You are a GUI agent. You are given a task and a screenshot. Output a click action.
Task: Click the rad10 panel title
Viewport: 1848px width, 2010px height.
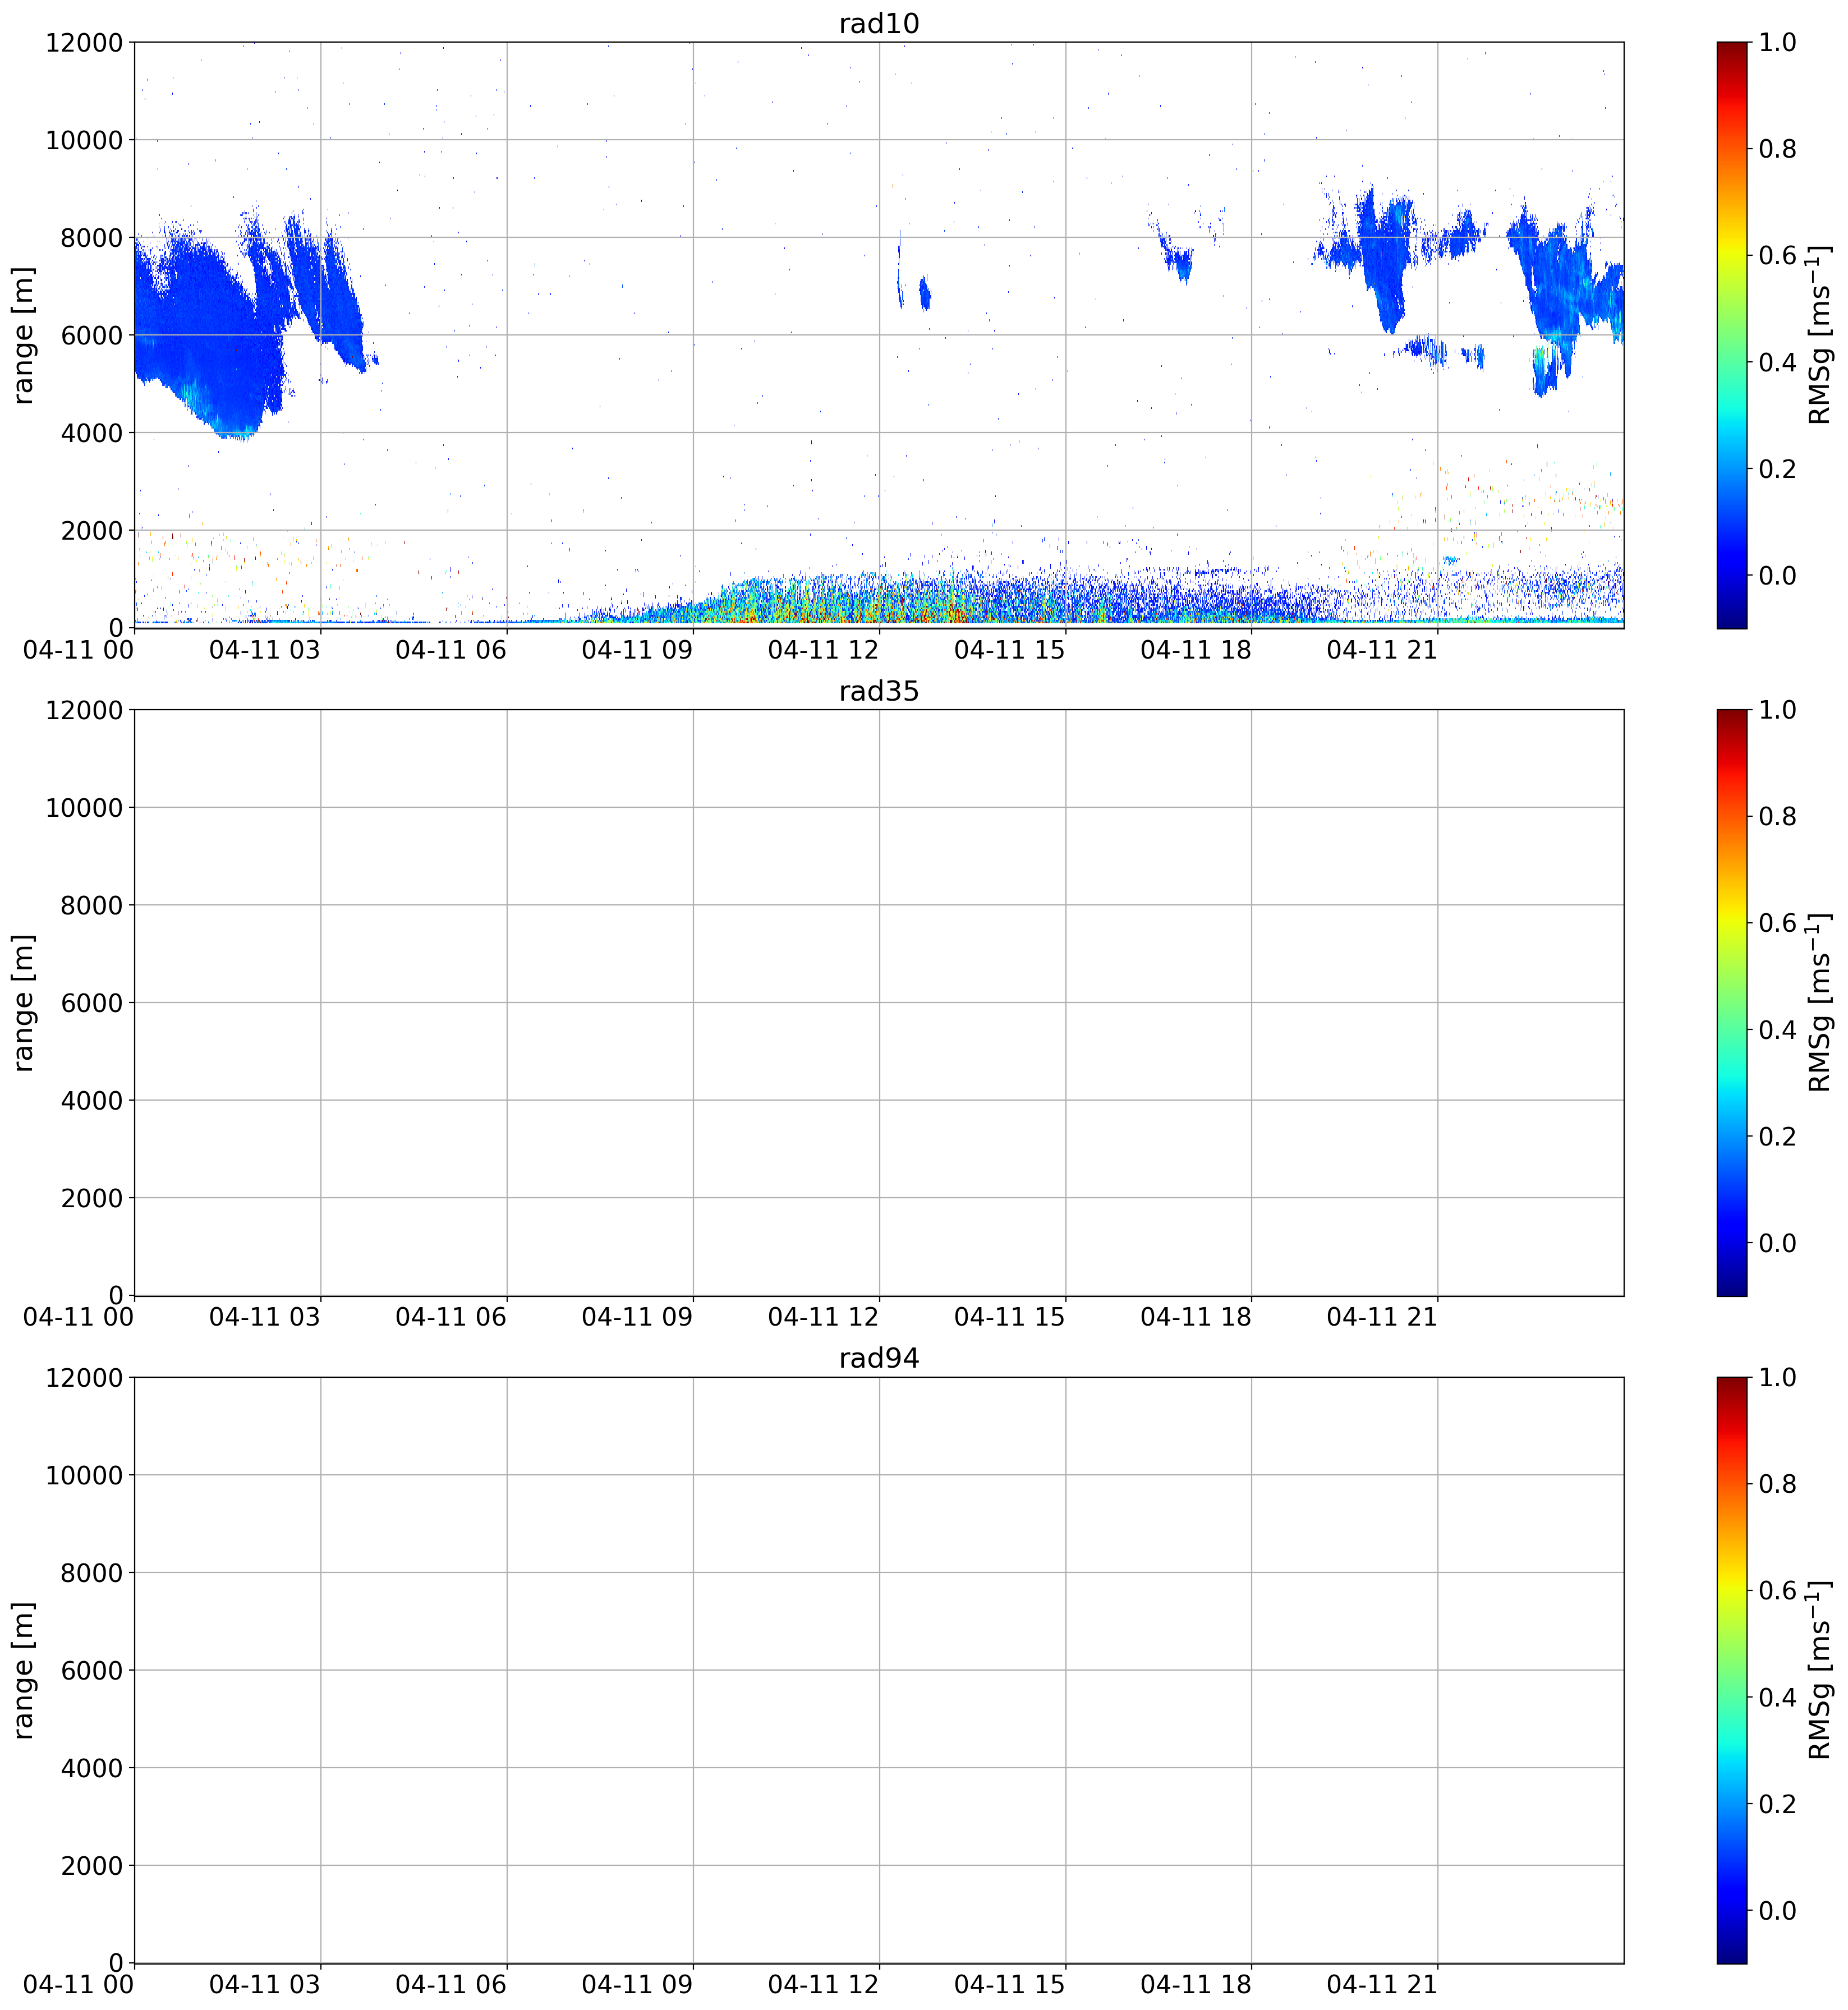(879, 23)
